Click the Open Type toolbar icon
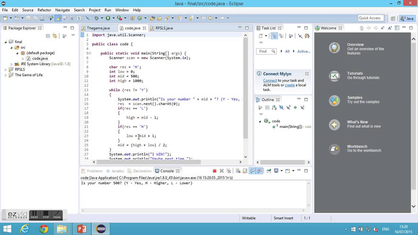The width and height of the screenshot is (418, 235). [153, 18]
